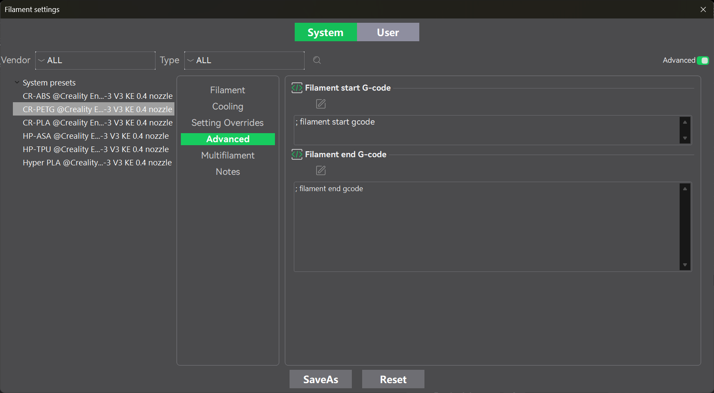Select the HP-TPU preset

pos(96,149)
